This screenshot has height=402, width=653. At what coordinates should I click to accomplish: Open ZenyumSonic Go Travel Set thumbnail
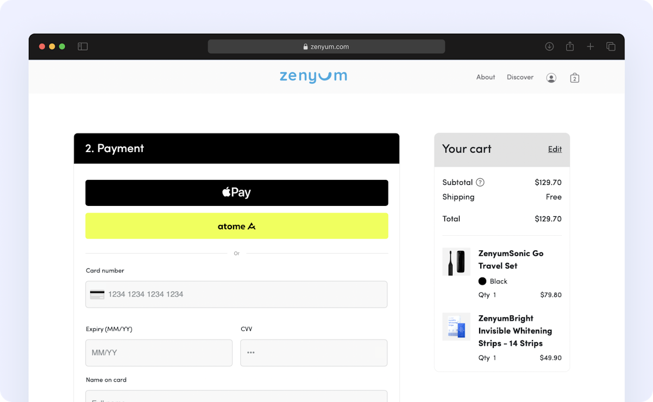coord(456,262)
